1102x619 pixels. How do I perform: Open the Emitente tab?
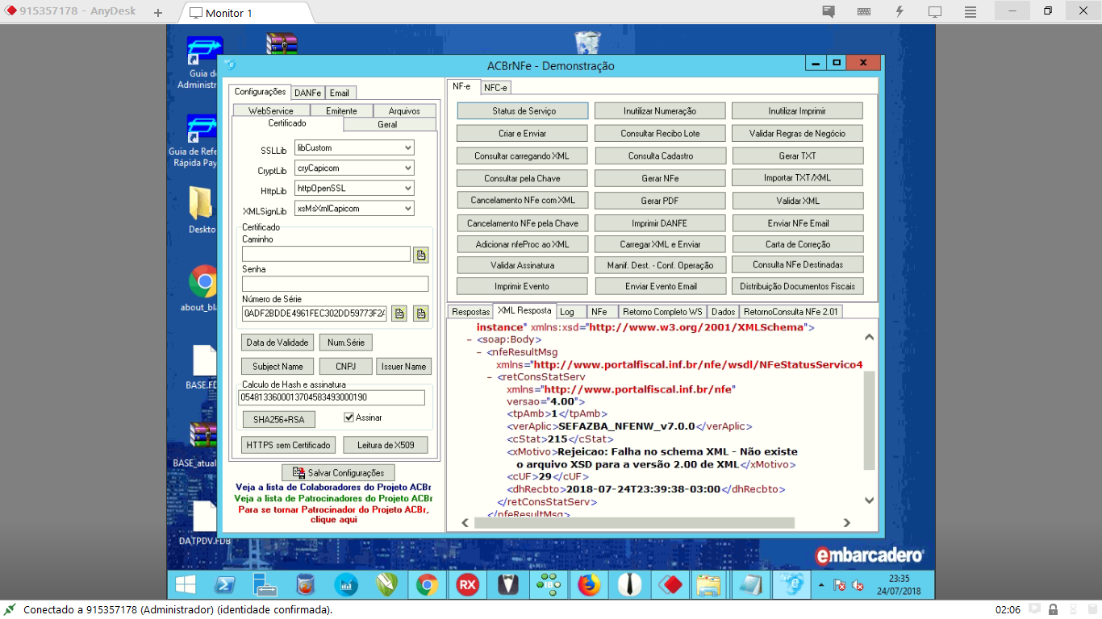[x=341, y=111]
